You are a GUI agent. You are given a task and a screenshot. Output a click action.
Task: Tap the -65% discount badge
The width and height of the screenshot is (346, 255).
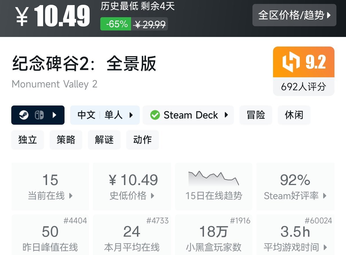coord(116,24)
